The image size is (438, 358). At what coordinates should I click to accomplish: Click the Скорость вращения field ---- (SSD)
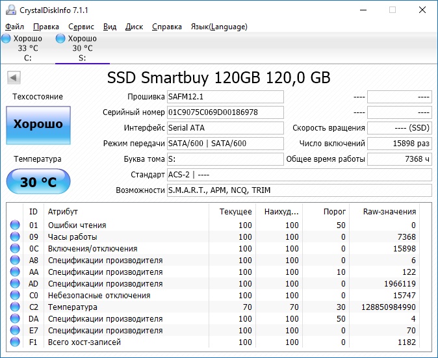[x=400, y=128]
